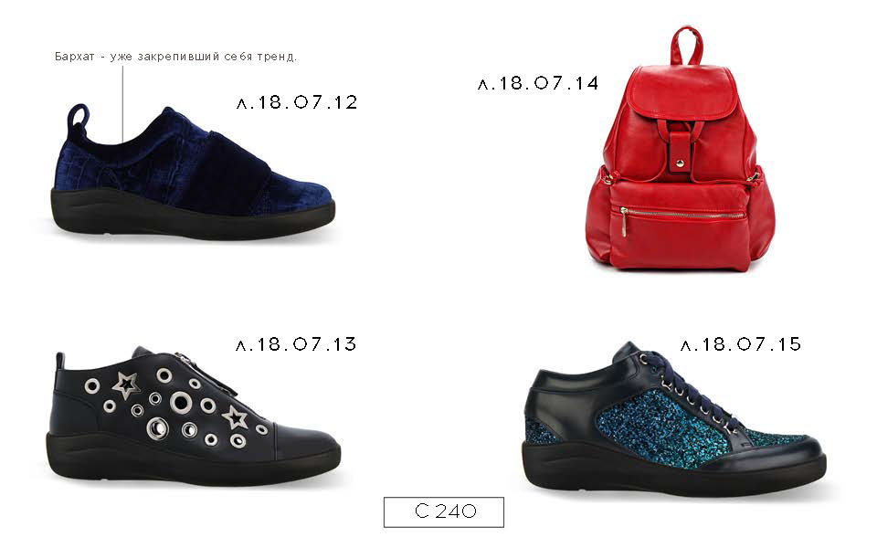Click the C 240 boxed page label
The image size is (877, 548).
444,511
